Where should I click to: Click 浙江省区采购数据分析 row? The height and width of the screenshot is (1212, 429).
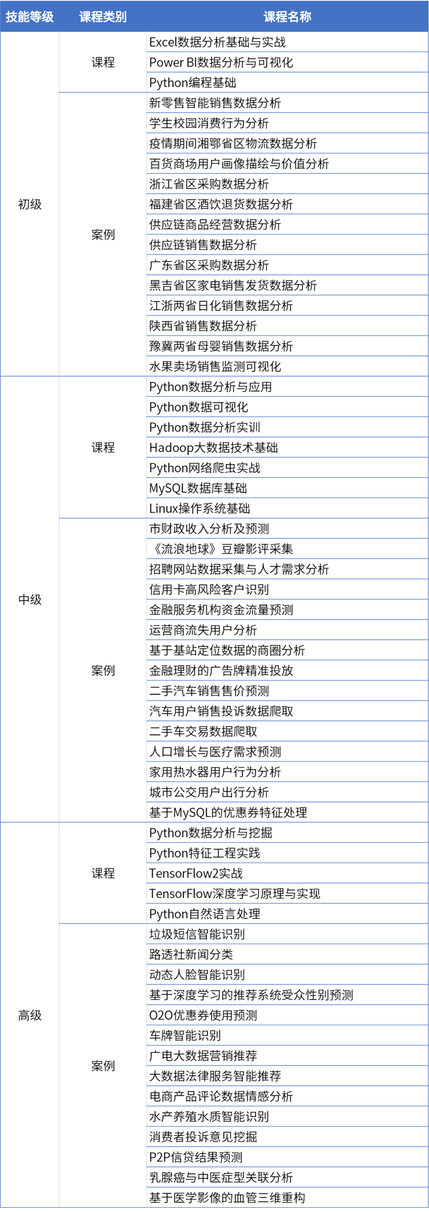click(287, 184)
